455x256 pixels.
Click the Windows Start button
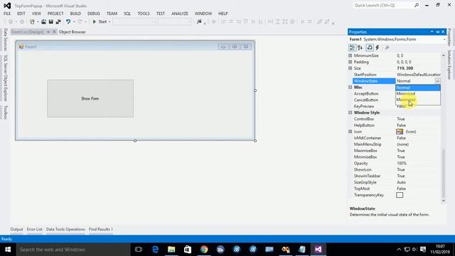point(8,250)
